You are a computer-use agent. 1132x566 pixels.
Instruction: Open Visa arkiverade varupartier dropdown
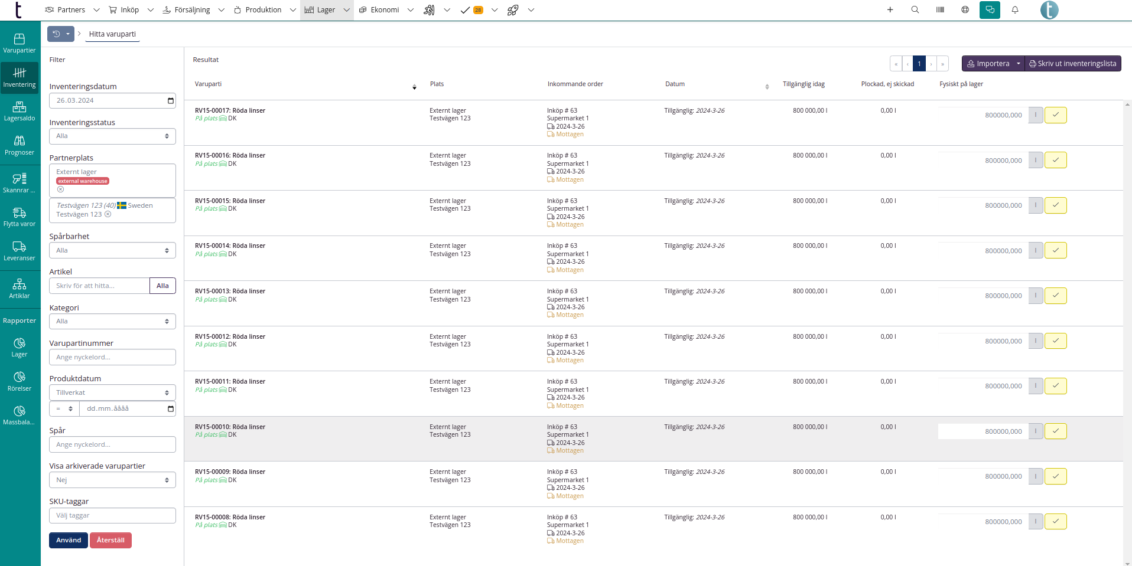coord(112,480)
